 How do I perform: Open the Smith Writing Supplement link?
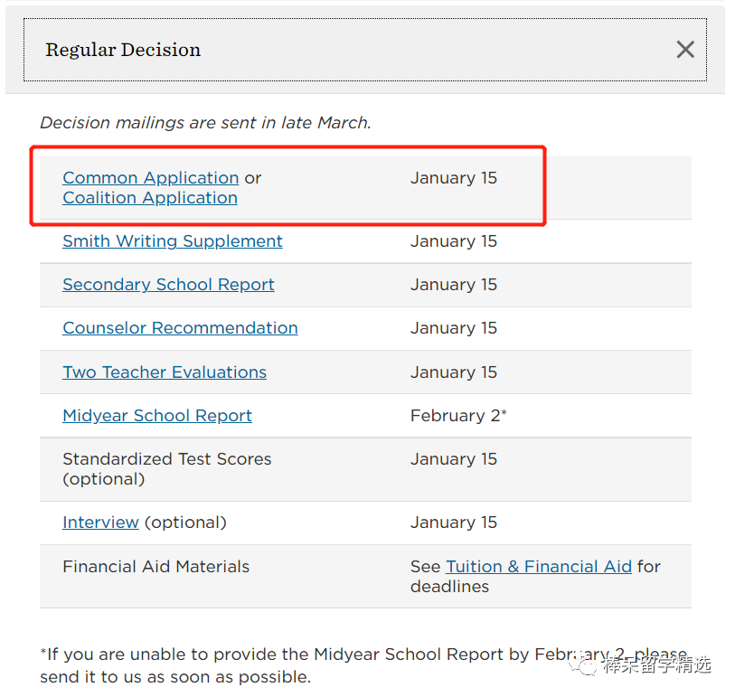coord(173,241)
